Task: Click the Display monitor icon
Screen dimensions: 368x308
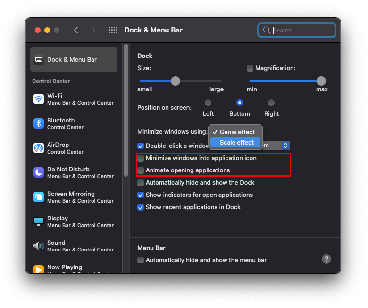Action: pyautogui.click(x=39, y=221)
